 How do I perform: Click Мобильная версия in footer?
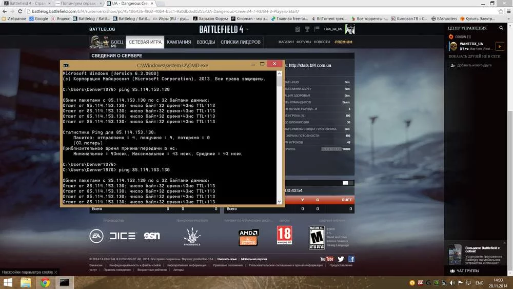point(254,259)
